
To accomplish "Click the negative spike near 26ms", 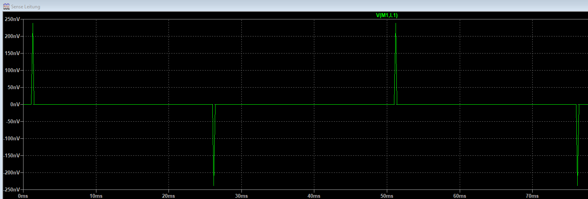I will (214, 145).
